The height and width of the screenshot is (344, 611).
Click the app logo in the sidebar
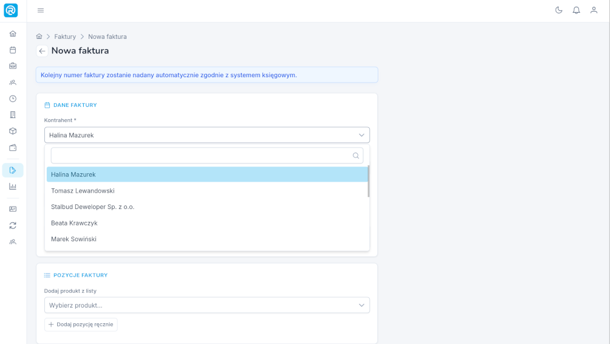point(11,10)
